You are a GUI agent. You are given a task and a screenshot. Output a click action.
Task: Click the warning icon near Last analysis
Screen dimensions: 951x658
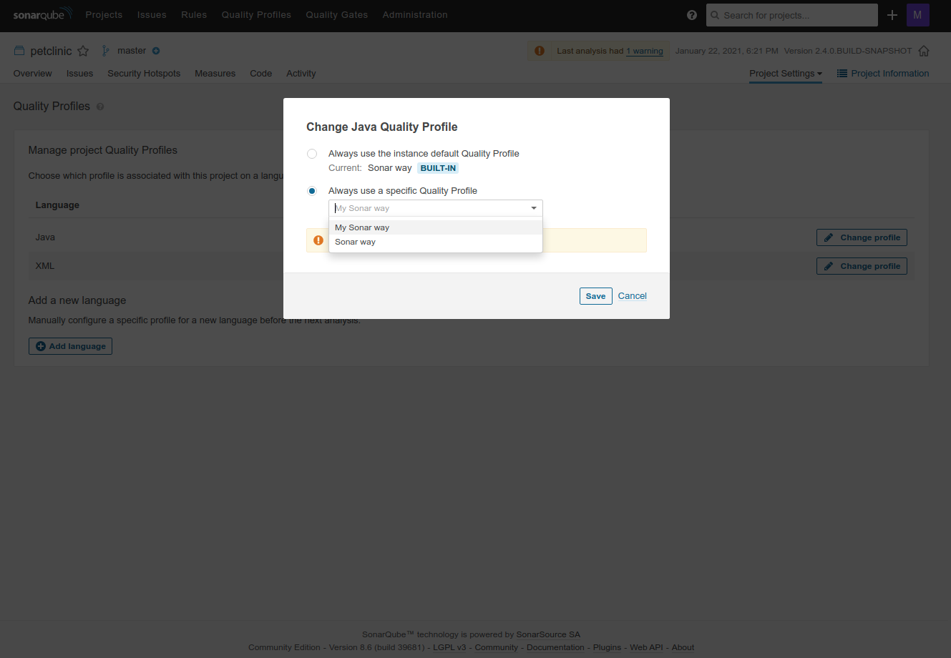pos(539,51)
